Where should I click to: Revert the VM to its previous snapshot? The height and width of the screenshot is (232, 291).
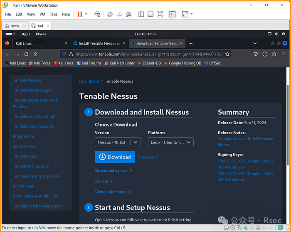(x=119, y=14)
